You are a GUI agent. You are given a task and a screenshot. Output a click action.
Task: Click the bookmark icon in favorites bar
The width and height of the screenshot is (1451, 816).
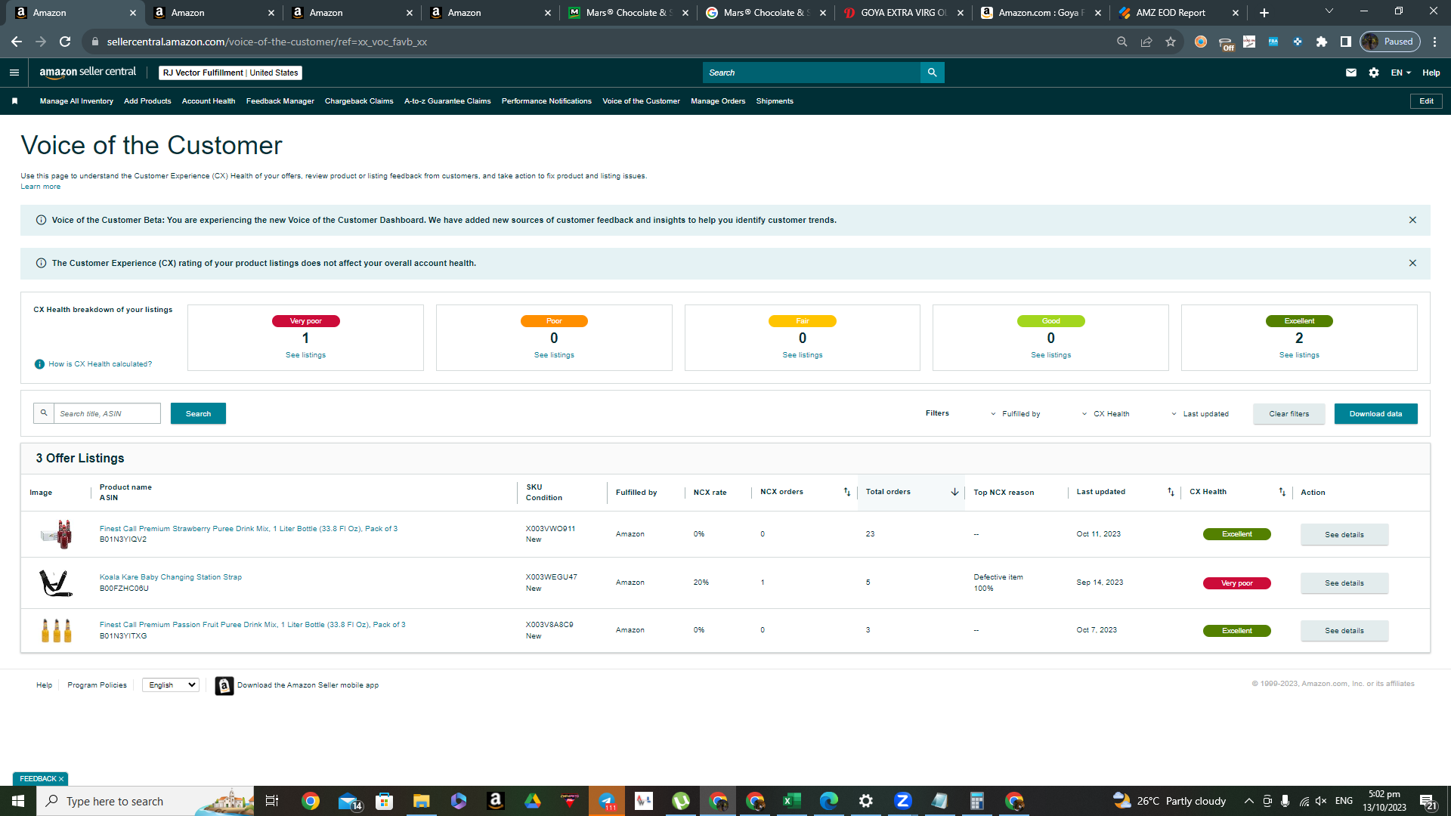pyautogui.click(x=14, y=101)
